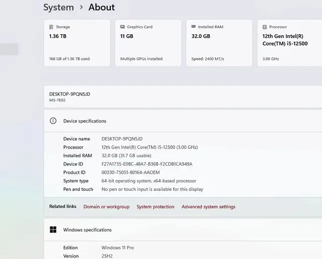
Task: Go back to System in breadcrumb
Action: (x=58, y=8)
